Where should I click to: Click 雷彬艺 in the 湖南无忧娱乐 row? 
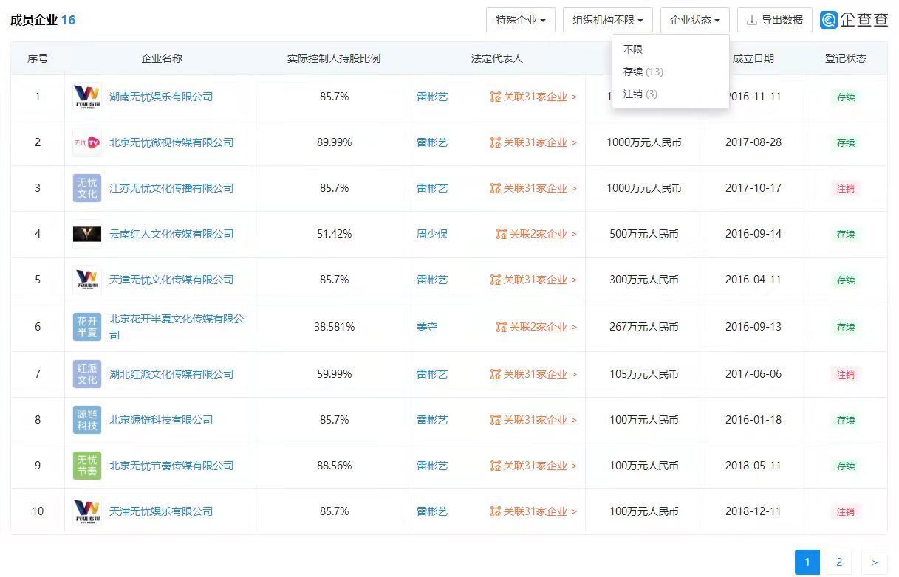432,97
